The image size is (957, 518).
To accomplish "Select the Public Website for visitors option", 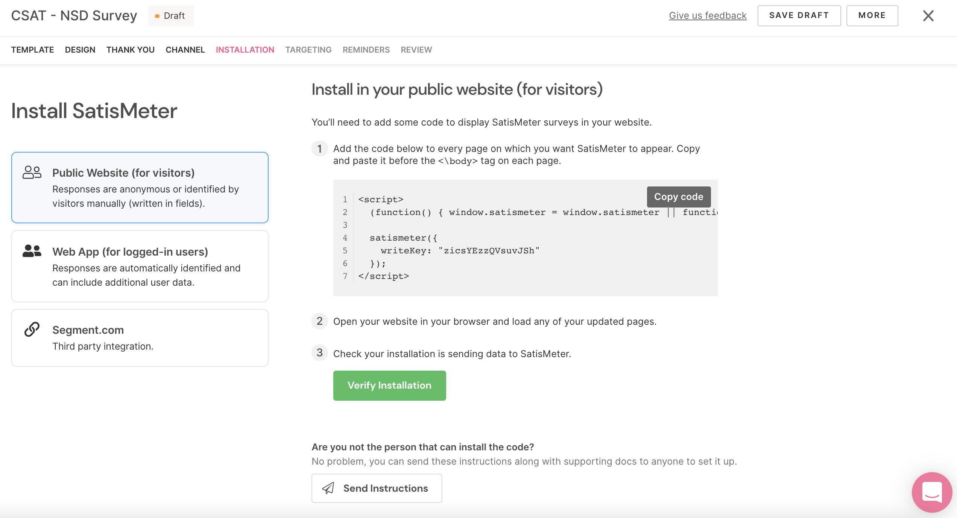I will click(140, 187).
